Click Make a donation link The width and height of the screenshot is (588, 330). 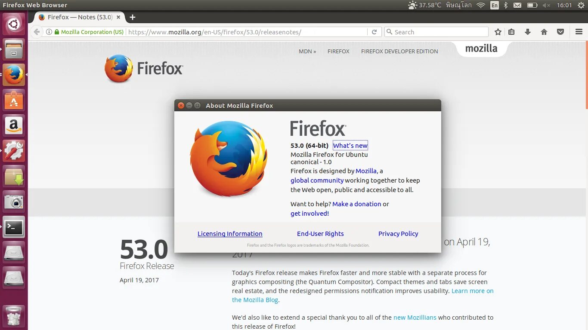(x=356, y=204)
